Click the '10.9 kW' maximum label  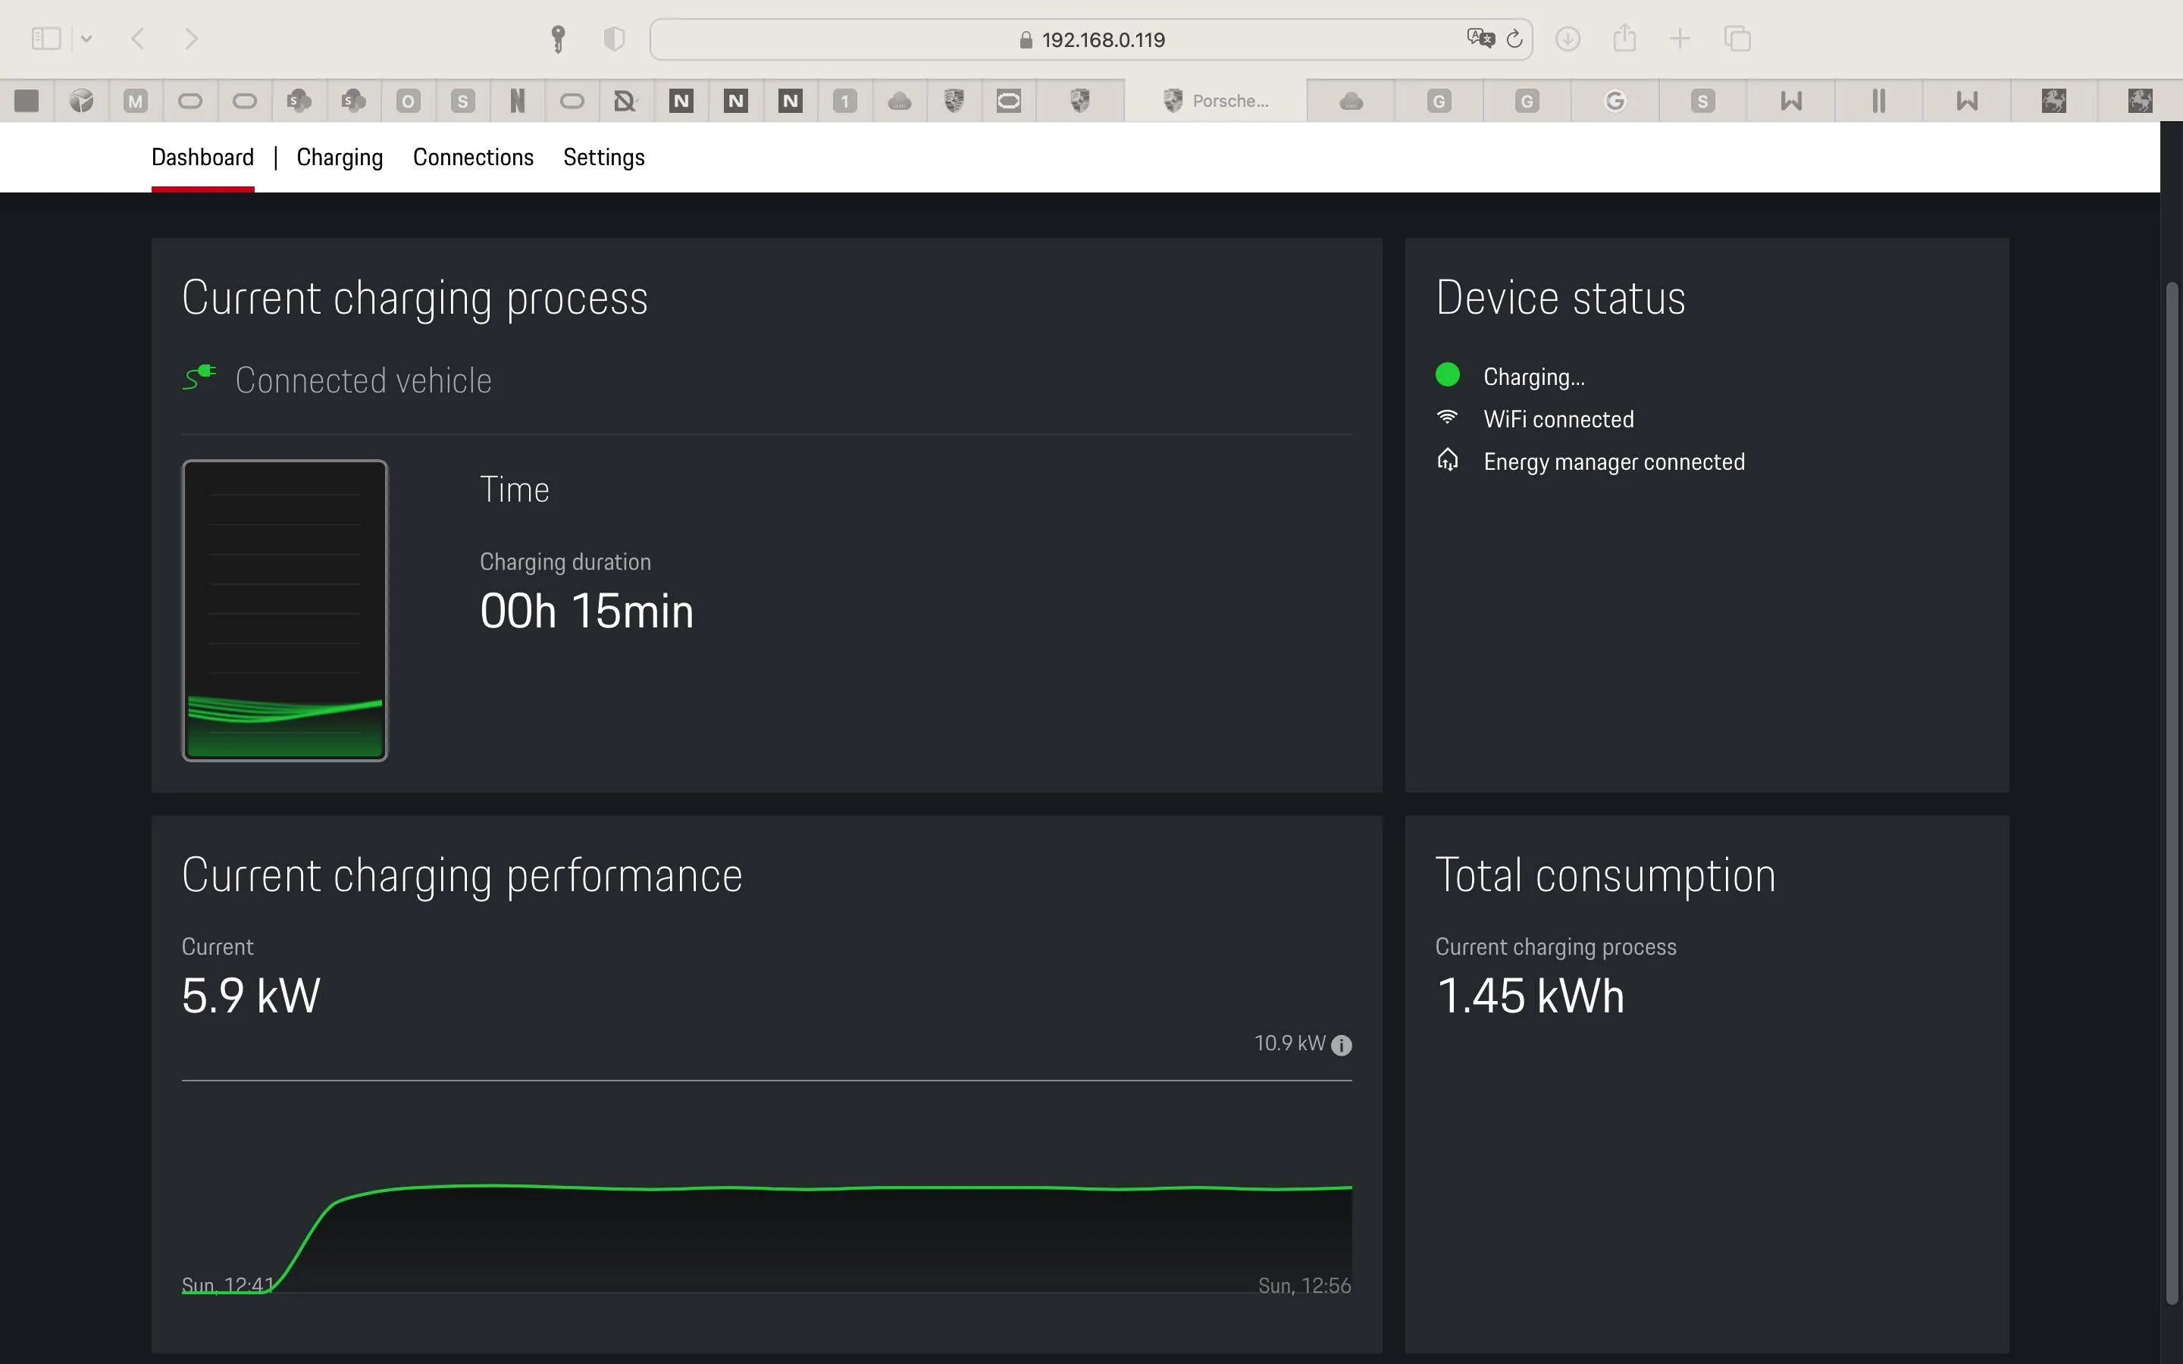pyautogui.click(x=1290, y=1043)
